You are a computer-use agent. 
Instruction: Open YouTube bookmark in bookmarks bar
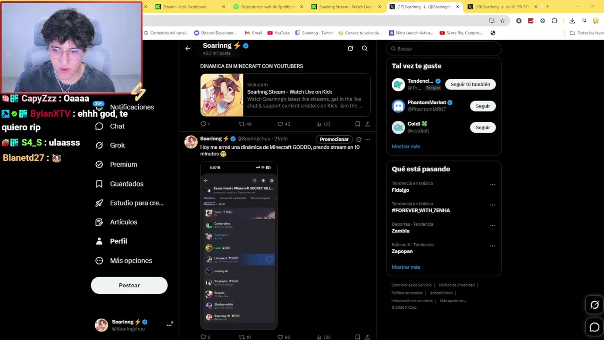pos(278,33)
